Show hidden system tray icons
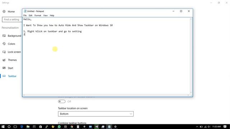Image resolution: width=230 pixels, height=129 pixels. click(x=197, y=126)
